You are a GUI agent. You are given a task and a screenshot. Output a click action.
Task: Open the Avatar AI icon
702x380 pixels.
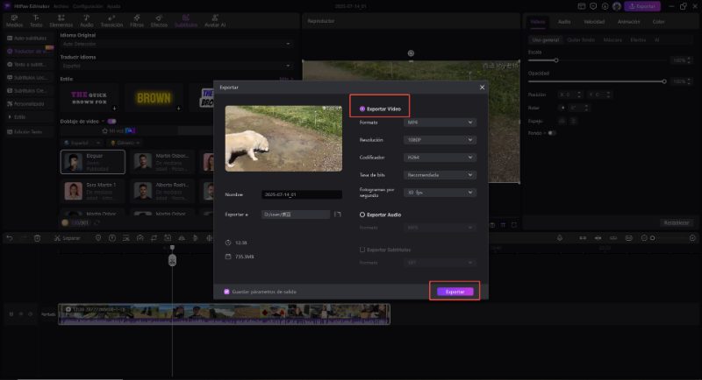(x=216, y=20)
